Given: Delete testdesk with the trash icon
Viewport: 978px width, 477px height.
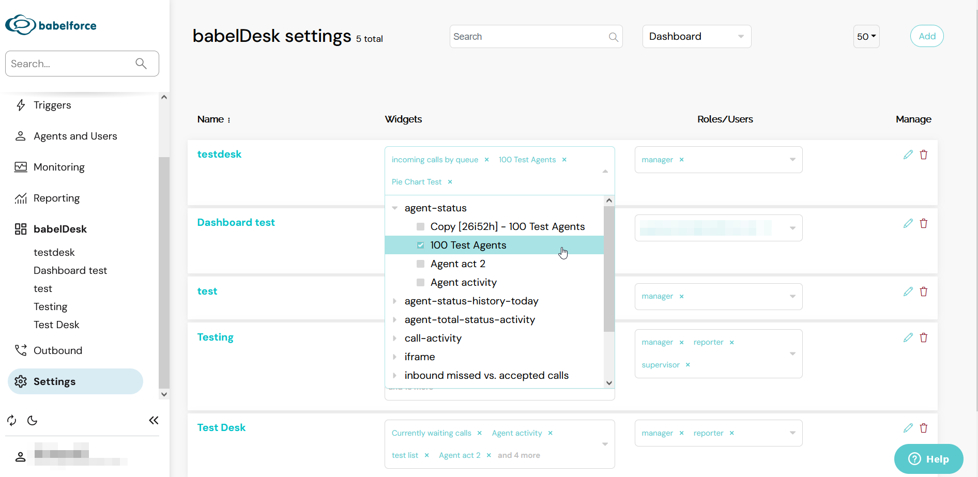Looking at the screenshot, I should click(924, 155).
